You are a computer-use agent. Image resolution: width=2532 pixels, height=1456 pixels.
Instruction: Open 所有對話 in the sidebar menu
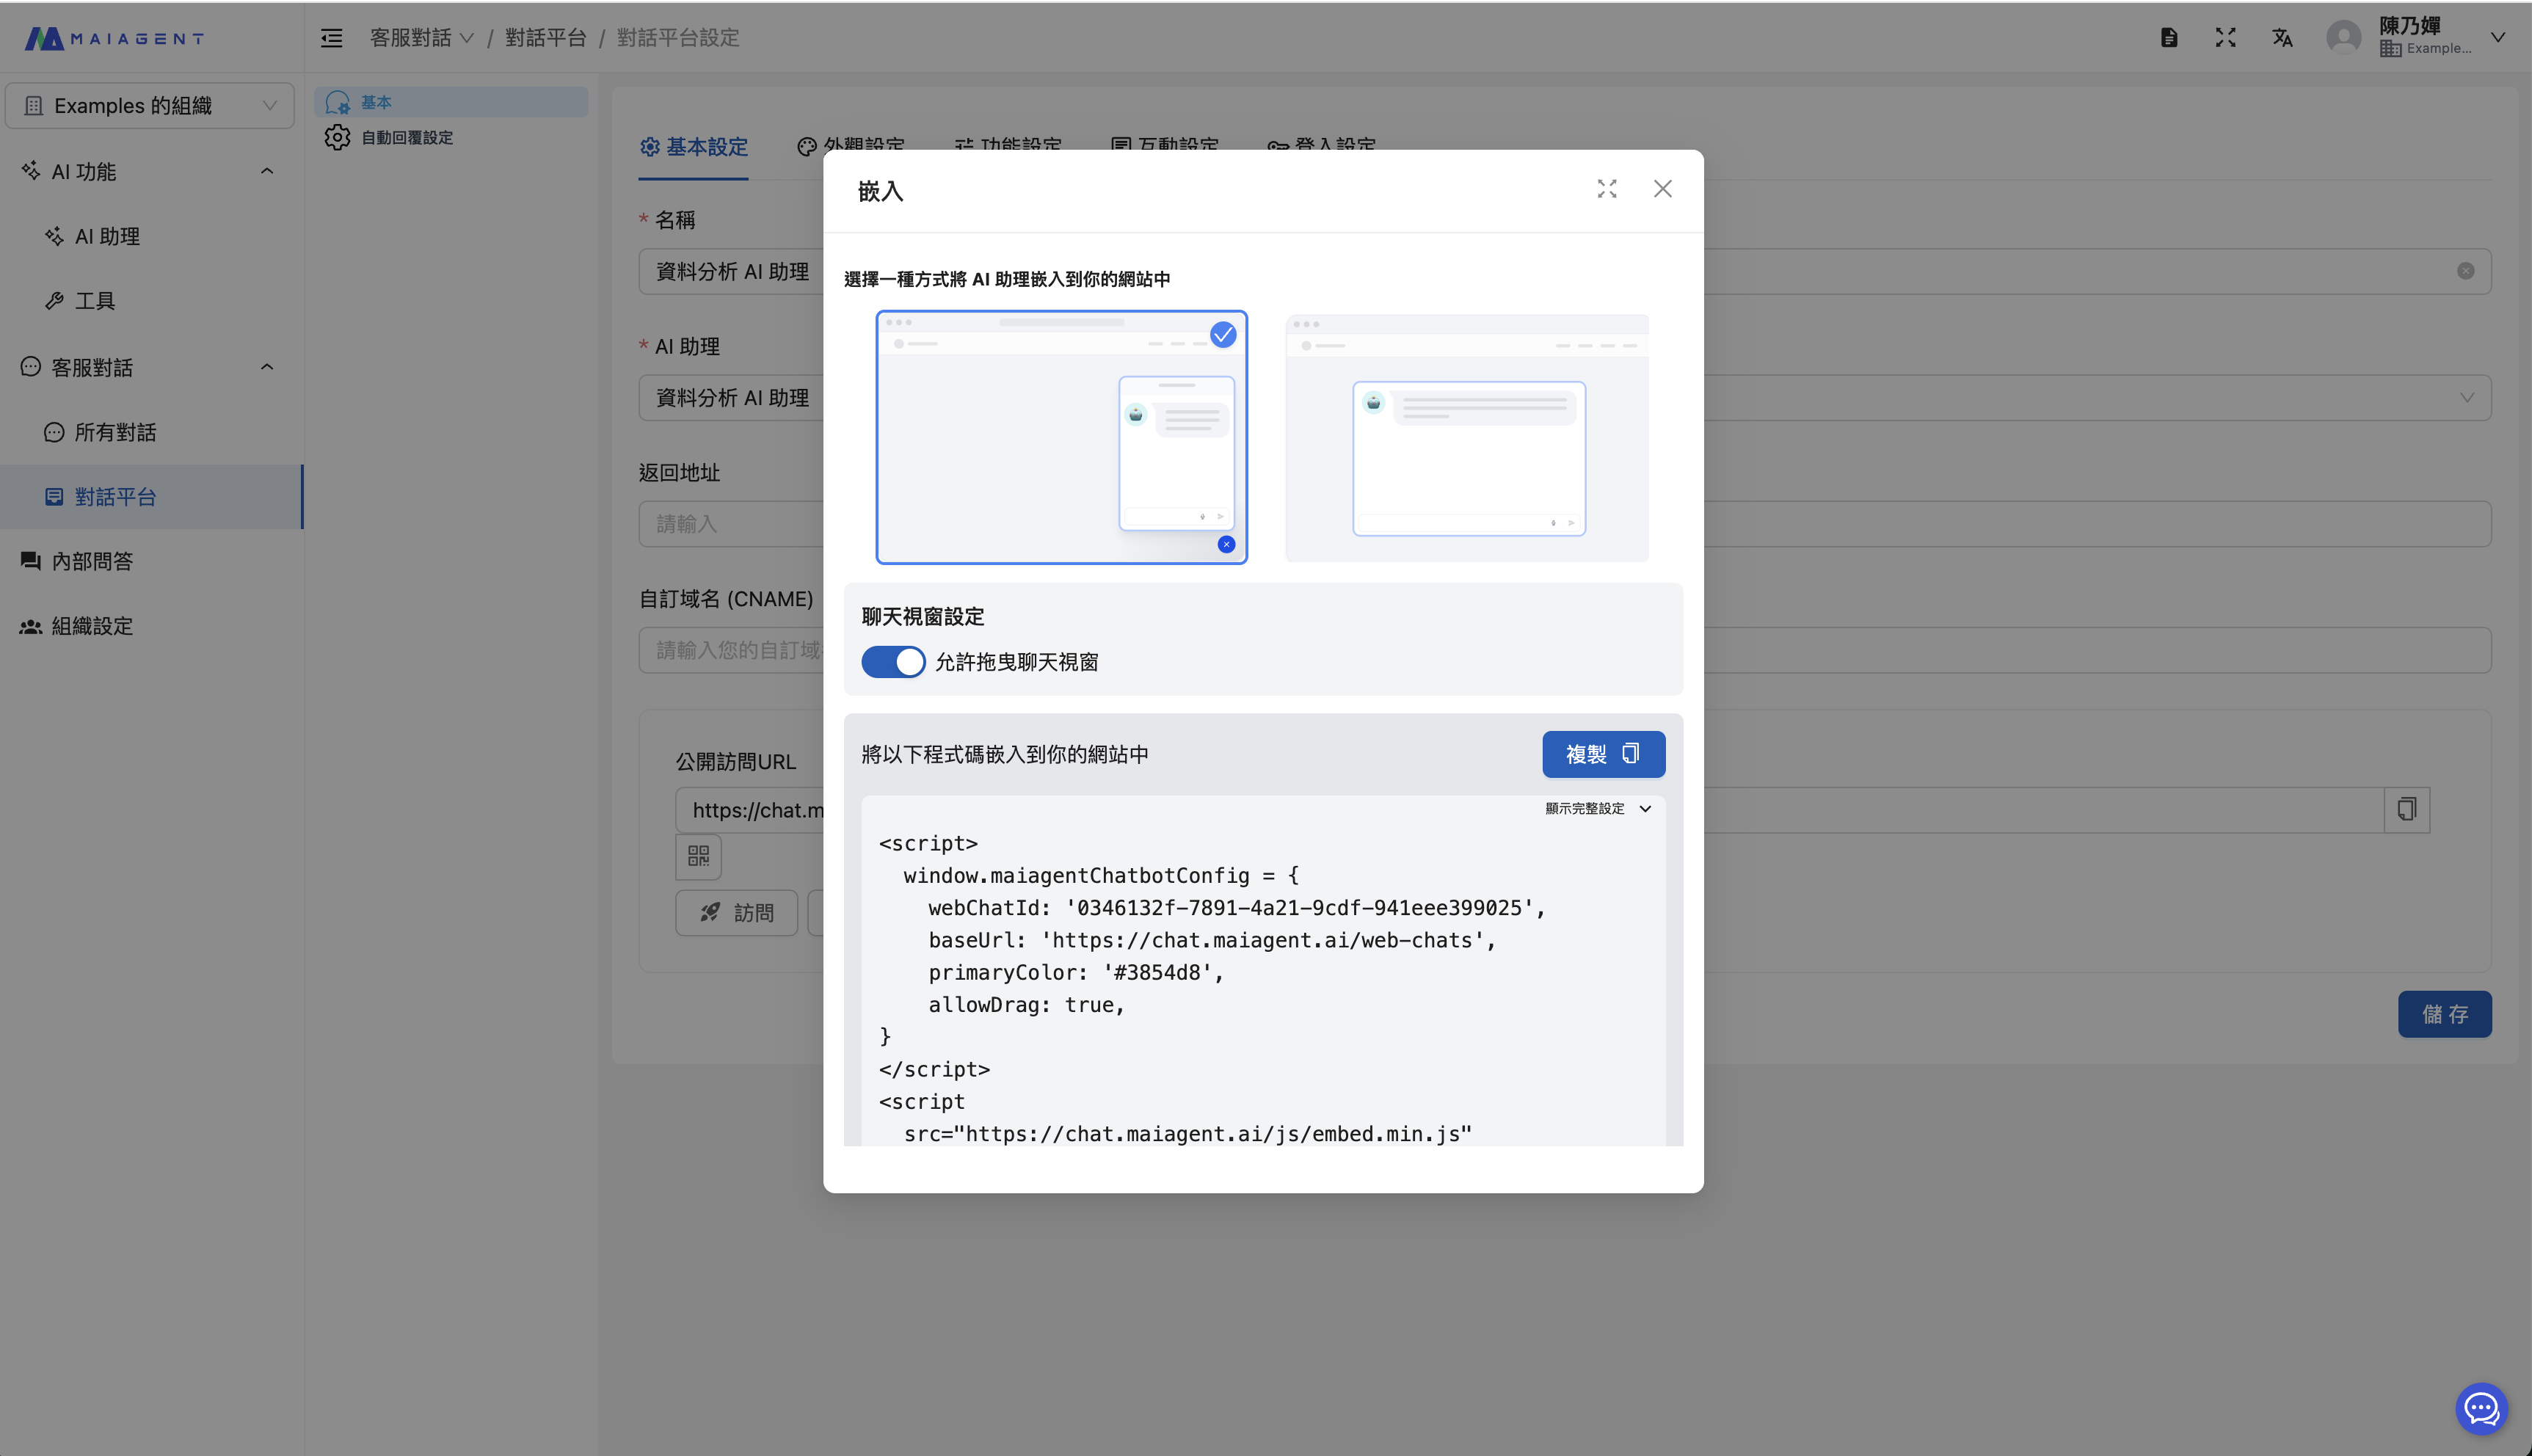pos(115,432)
